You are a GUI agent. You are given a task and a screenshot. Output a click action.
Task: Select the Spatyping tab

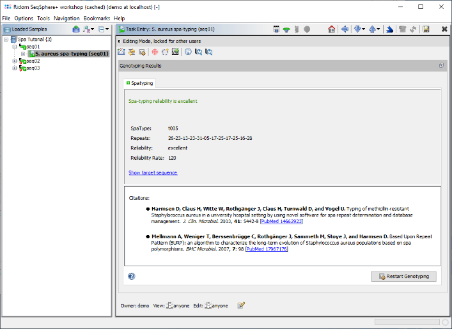139,83
